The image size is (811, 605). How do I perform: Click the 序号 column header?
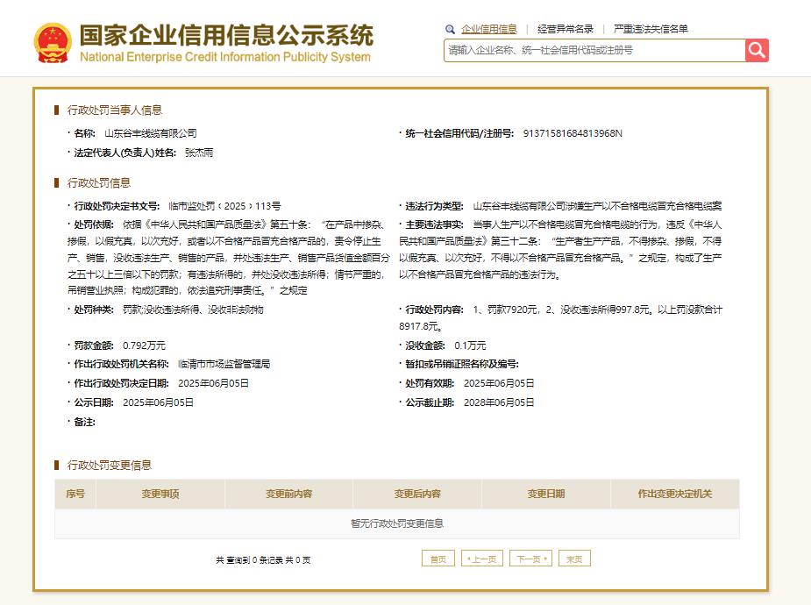coord(75,494)
